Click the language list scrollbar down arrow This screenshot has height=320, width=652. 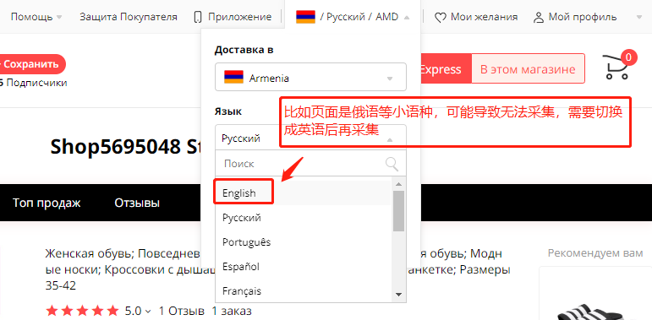click(398, 295)
